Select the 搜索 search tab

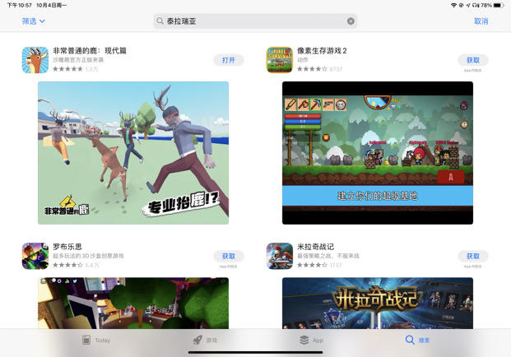pyautogui.click(x=417, y=340)
